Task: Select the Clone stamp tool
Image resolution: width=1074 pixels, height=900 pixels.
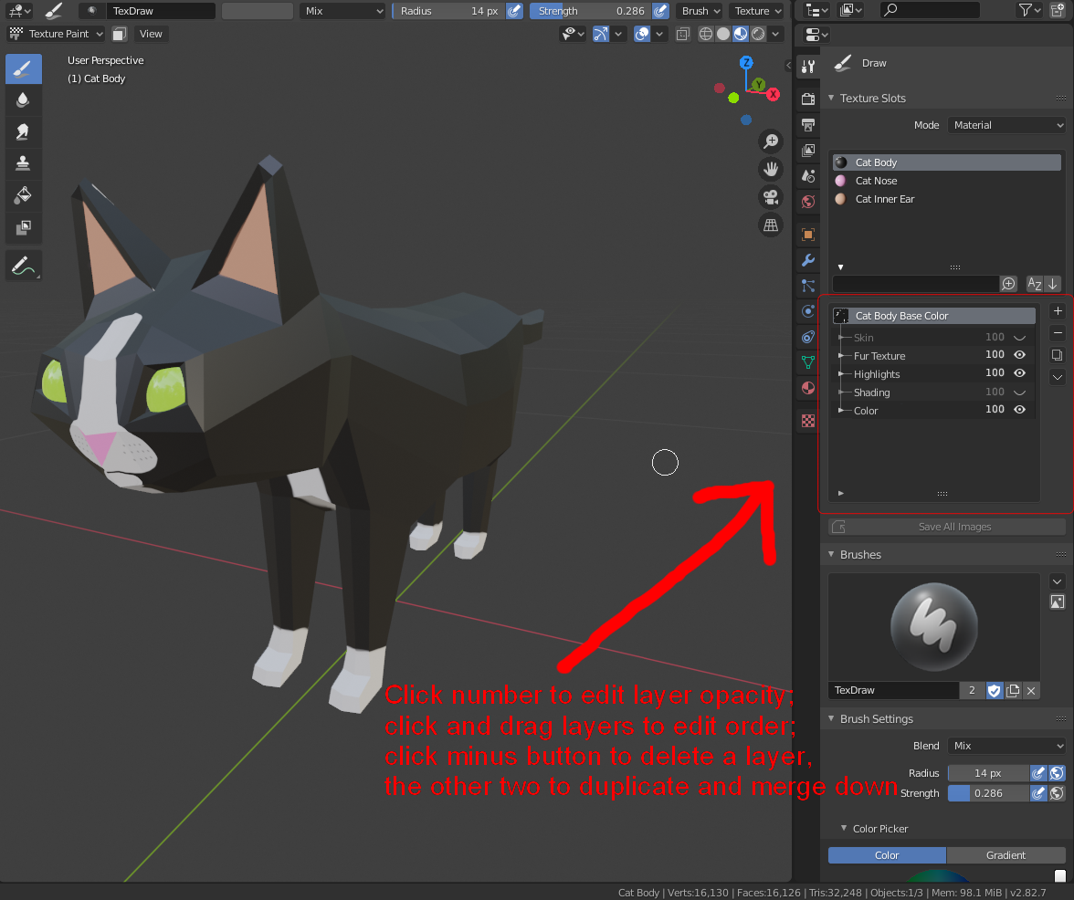Action: point(24,162)
